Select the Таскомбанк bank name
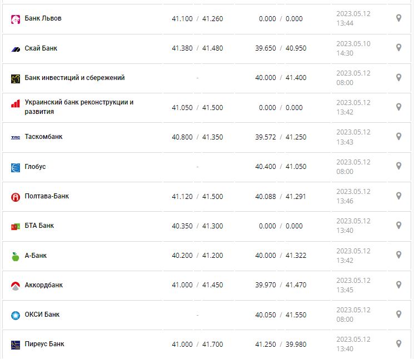 (43, 137)
